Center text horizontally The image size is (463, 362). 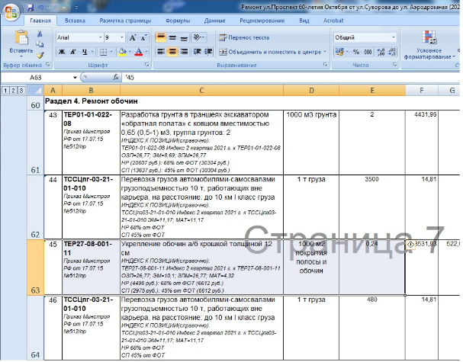tap(172, 52)
